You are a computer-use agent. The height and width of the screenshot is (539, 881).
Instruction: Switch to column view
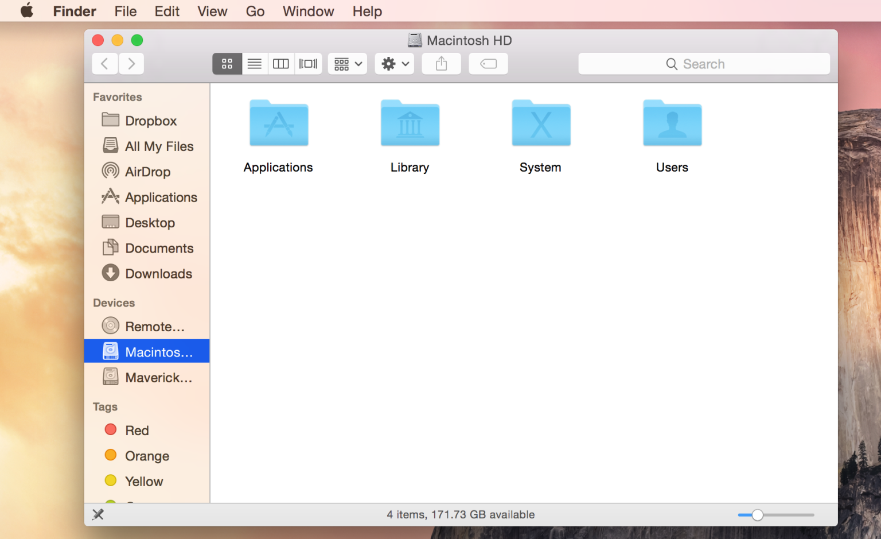(x=280, y=64)
